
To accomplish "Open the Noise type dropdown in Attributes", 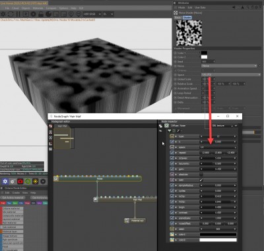I will pyautogui.click(x=229, y=66).
